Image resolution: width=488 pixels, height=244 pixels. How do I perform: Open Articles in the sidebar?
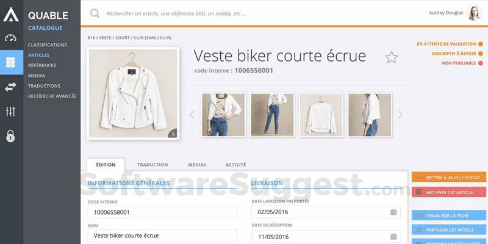click(38, 55)
